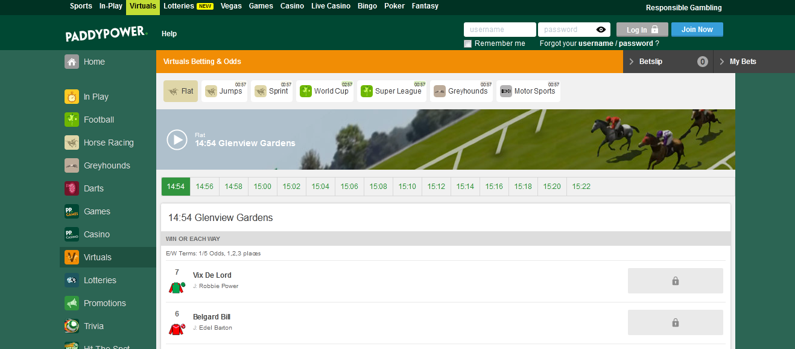Open the Help link
Image resolution: width=795 pixels, height=349 pixels.
[169, 34]
